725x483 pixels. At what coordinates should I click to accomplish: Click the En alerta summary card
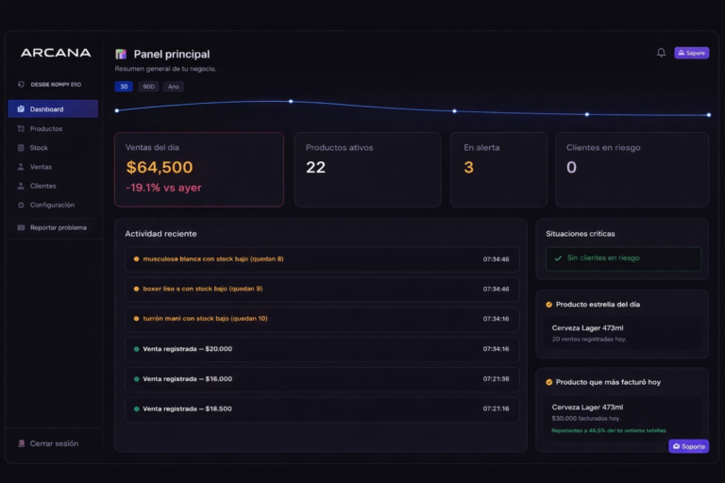click(497, 169)
